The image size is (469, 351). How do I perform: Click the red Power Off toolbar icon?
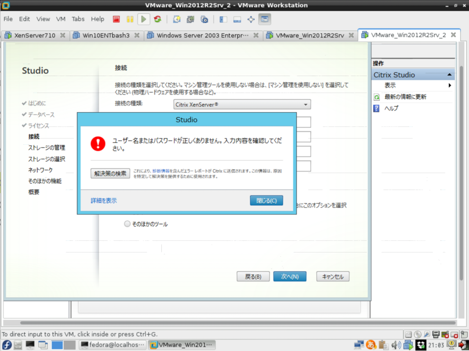click(x=116, y=19)
